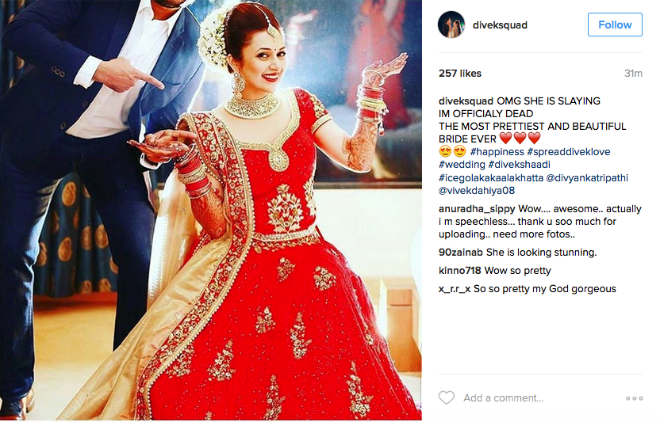Click the 31m post timestamp
The image size is (660, 422).
(633, 74)
